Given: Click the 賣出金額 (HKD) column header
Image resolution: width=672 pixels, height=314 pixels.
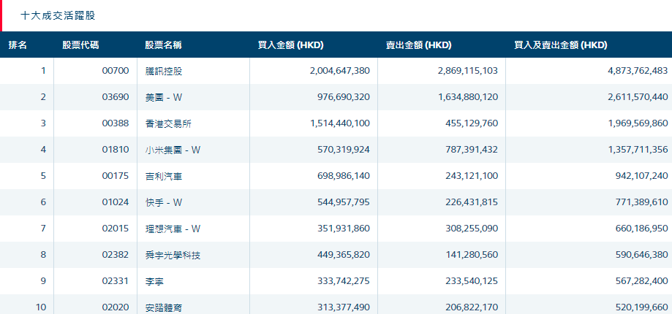Looking at the screenshot, I should click(x=419, y=45).
